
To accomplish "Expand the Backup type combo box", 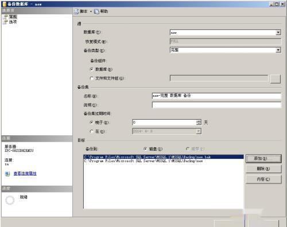I will point(278,50).
